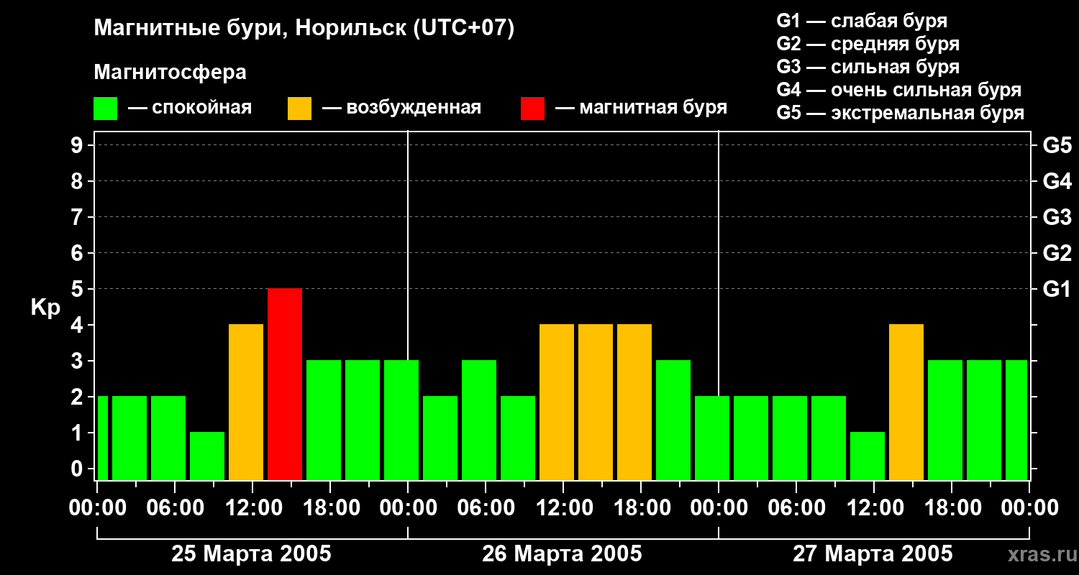The image size is (1079, 575).
Task: Select the orange Kp 4 bar on 25 March
Action: tap(246, 402)
